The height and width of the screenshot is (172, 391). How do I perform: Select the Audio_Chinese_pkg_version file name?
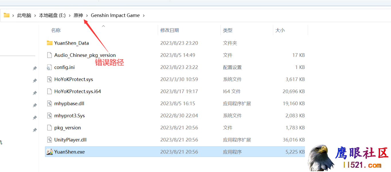85,55
